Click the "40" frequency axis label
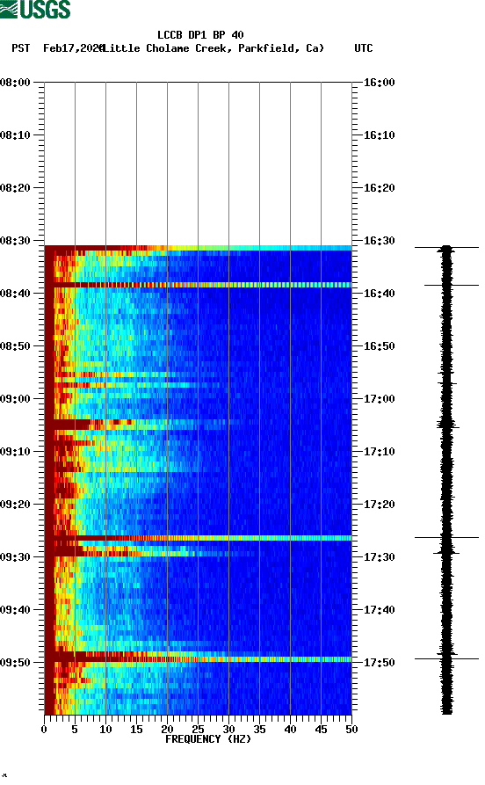Viewport: 485px width, 785px height. 290,730
